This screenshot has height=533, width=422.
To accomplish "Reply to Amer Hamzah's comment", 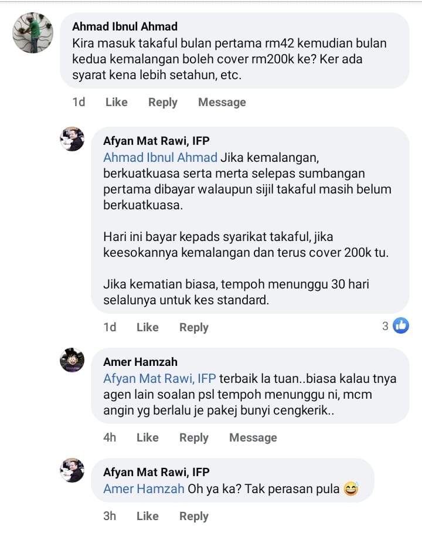I will click(x=194, y=437).
